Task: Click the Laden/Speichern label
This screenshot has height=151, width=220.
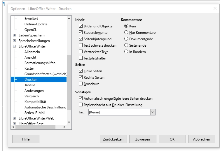Action: pyautogui.click(x=32, y=35)
